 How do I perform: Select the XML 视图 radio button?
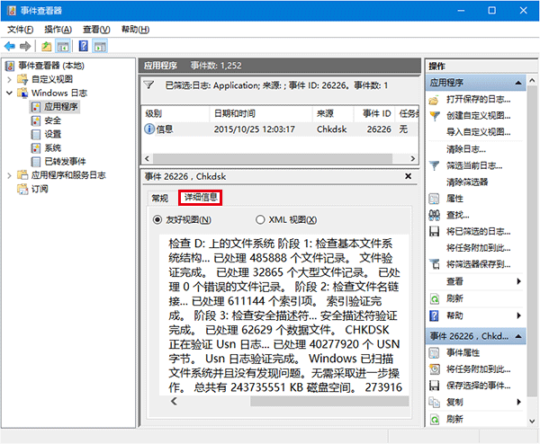261,220
